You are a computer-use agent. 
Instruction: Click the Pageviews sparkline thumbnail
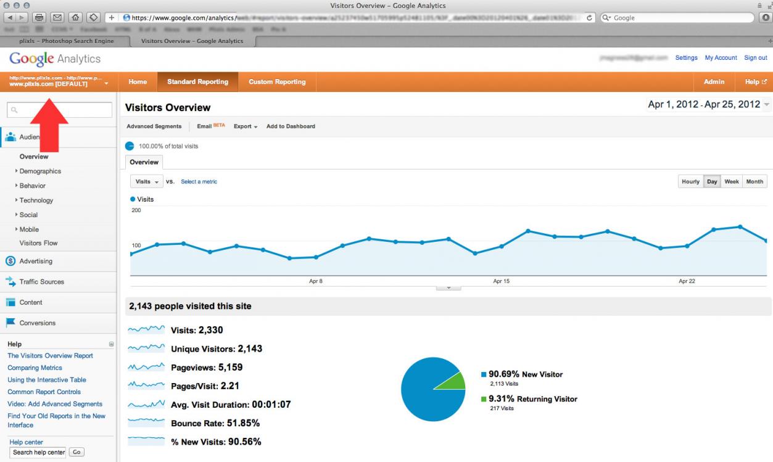[146, 367]
